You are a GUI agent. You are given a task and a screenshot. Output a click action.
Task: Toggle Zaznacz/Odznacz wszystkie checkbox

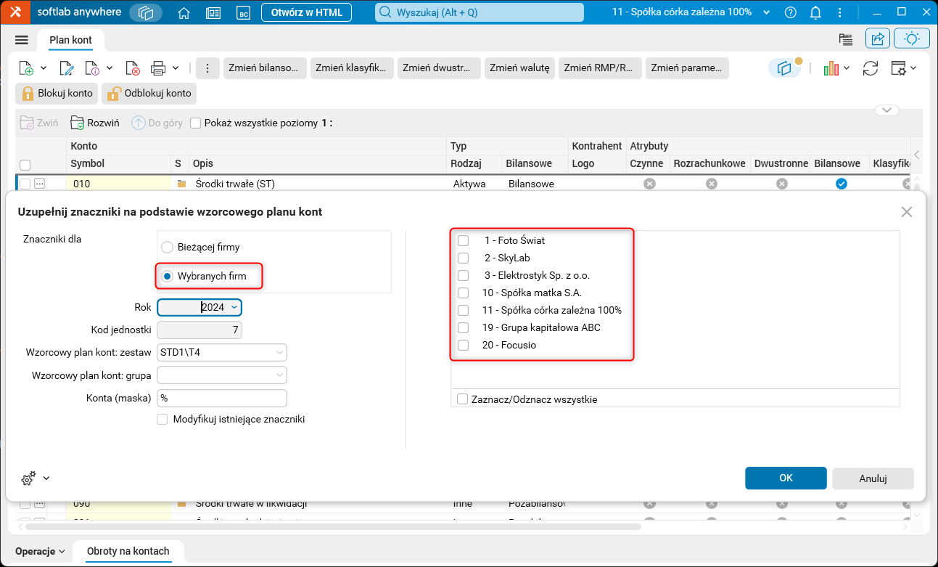463,399
